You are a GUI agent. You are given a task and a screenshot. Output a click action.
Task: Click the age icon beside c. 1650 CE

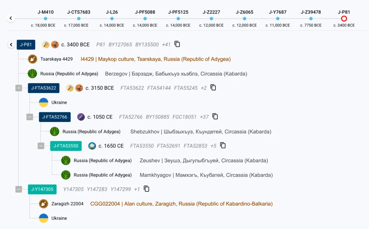[92, 146]
